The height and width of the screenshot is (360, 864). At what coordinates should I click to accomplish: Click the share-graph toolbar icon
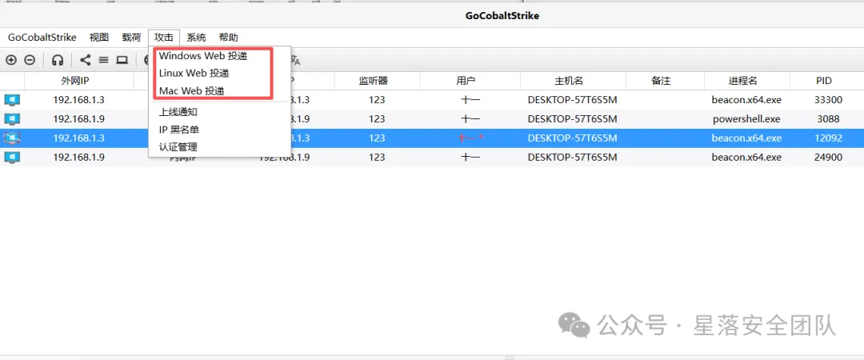click(86, 59)
